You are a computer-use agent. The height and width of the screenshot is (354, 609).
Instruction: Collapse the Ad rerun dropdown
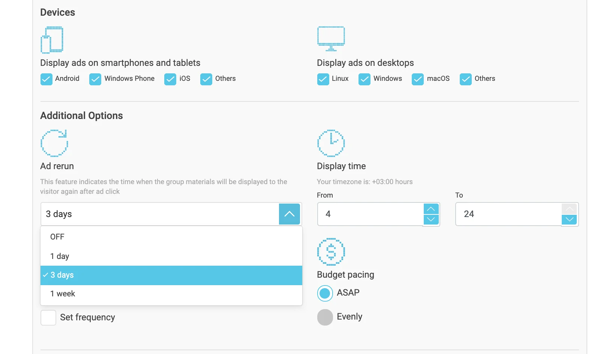tap(289, 214)
